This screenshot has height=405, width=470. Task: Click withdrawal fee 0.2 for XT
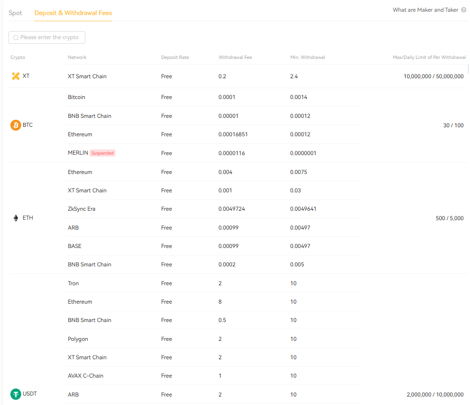click(222, 76)
